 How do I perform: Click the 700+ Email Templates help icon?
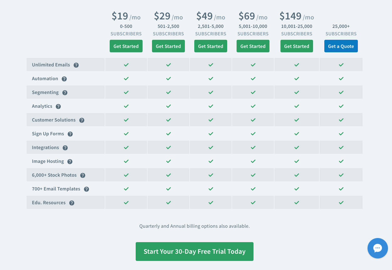pyautogui.click(x=86, y=189)
